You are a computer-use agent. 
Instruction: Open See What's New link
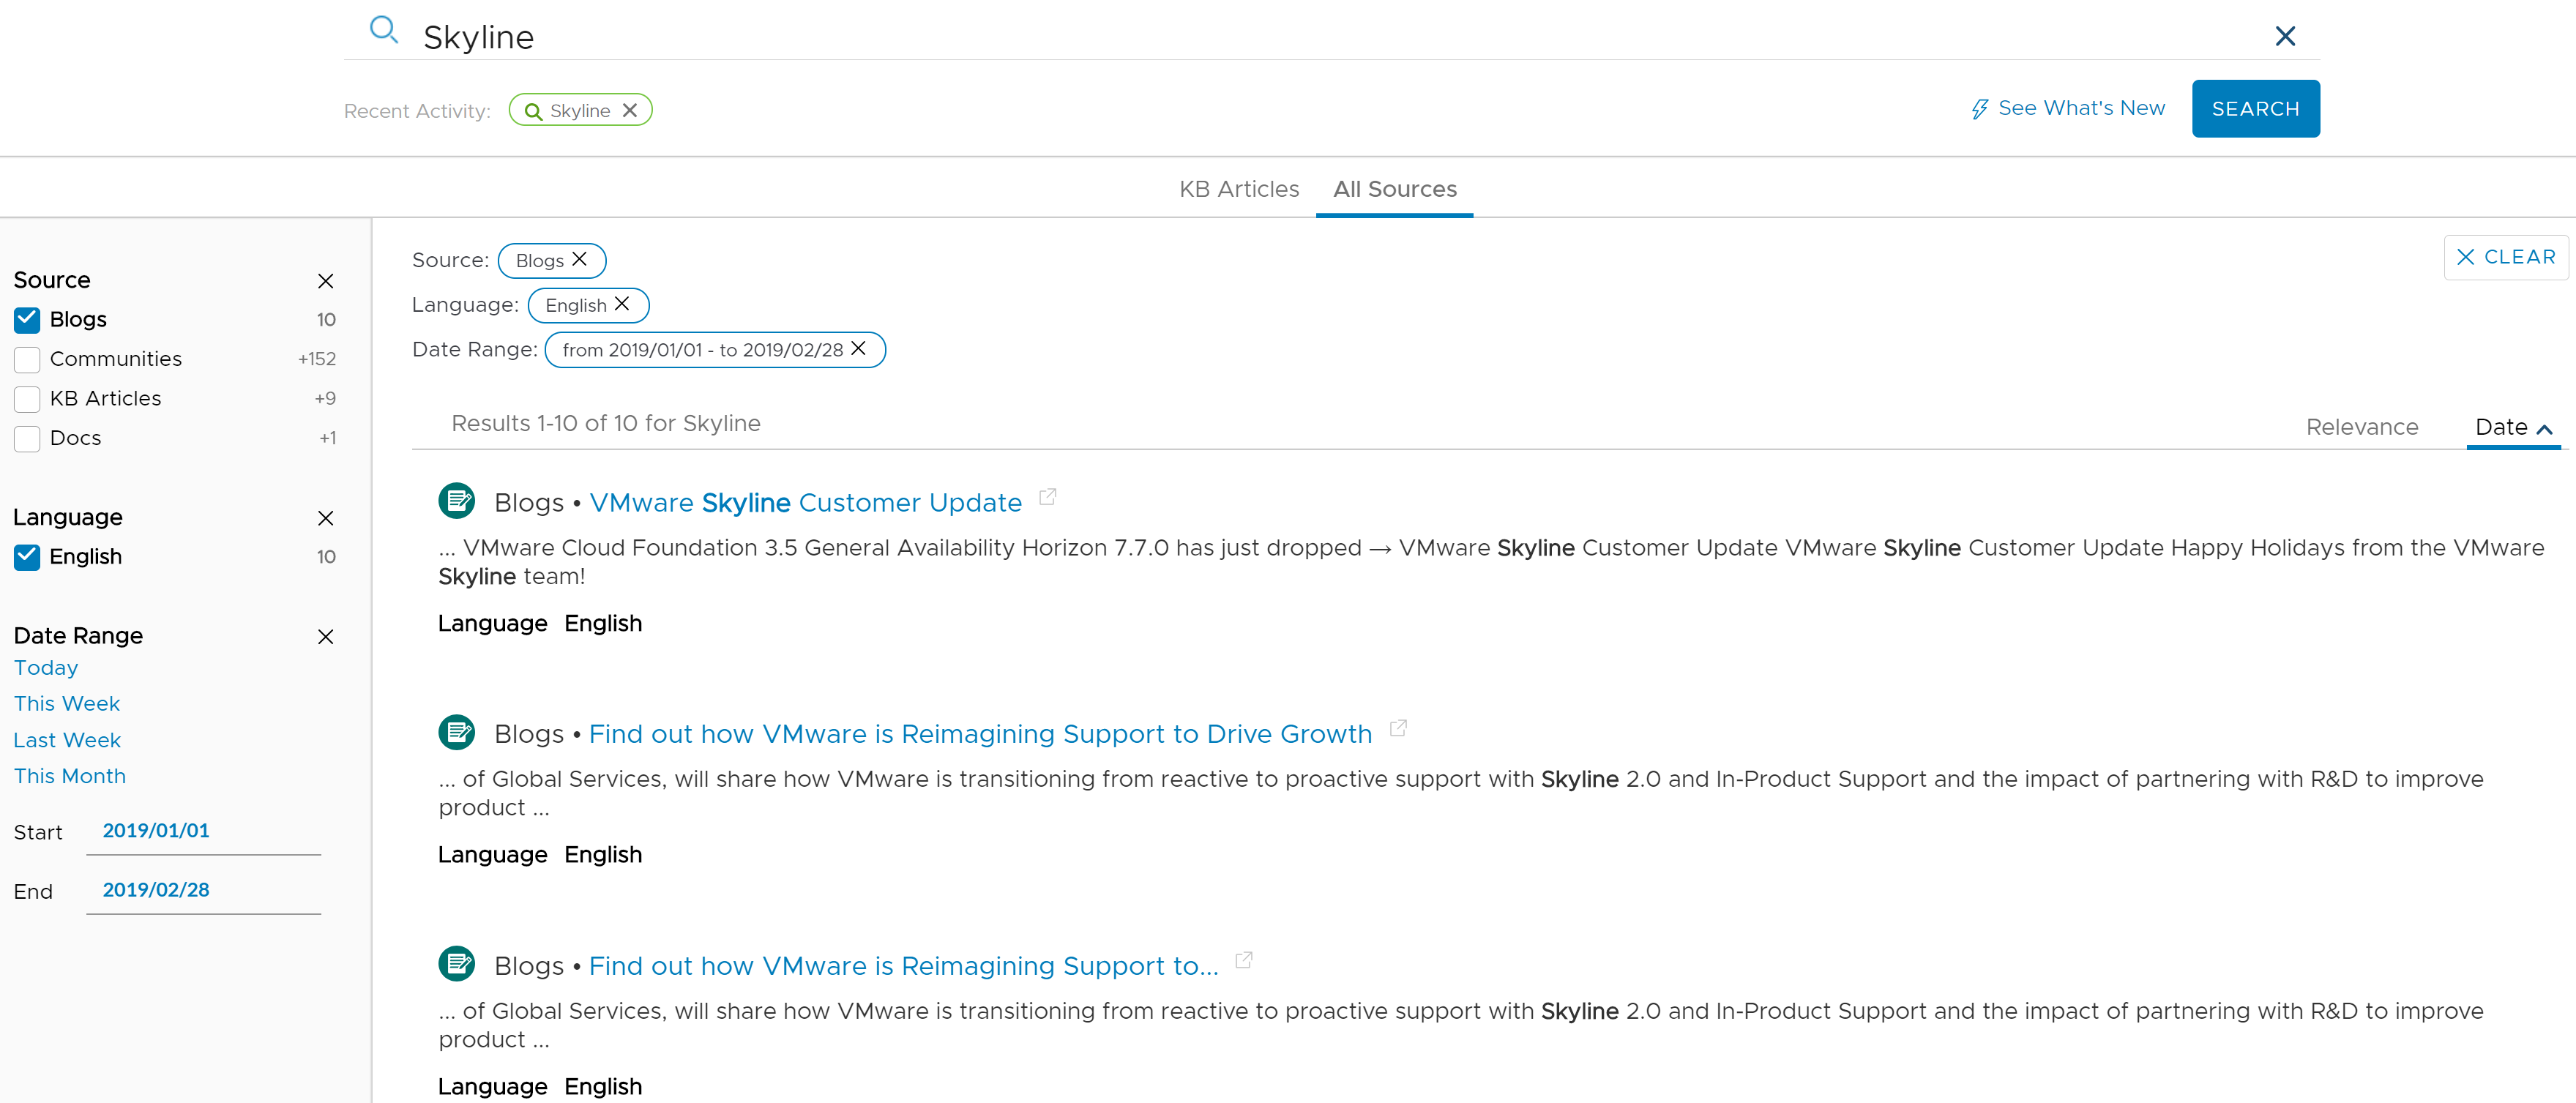click(2068, 108)
